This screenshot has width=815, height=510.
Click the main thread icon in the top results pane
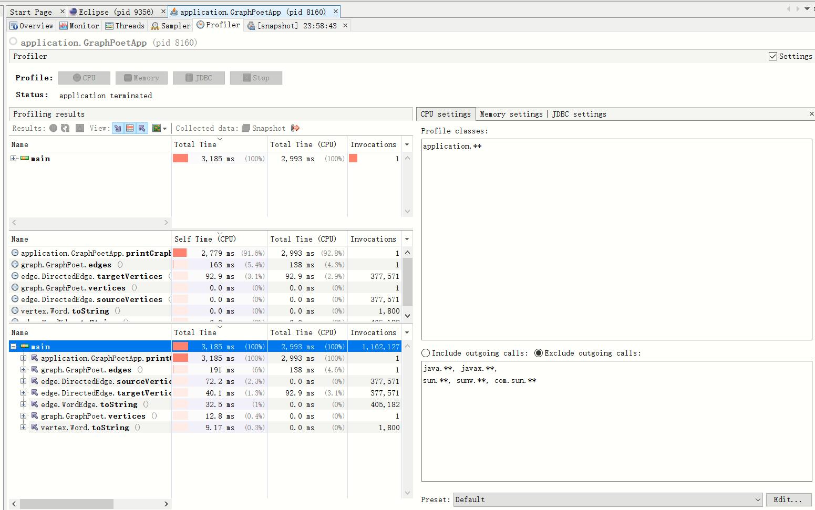[25, 158]
